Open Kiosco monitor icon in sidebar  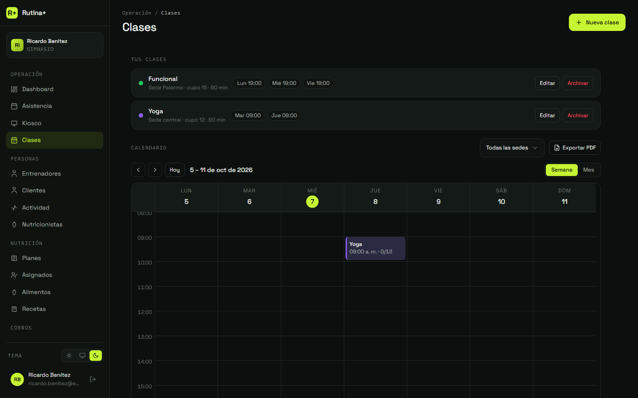tap(14, 123)
